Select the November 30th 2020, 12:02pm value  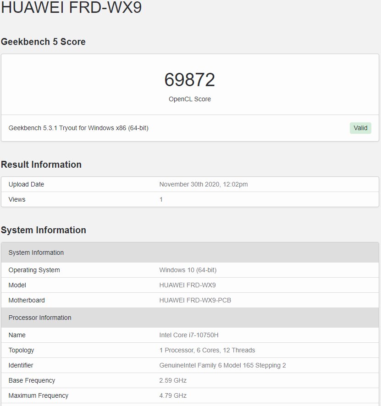203,184
